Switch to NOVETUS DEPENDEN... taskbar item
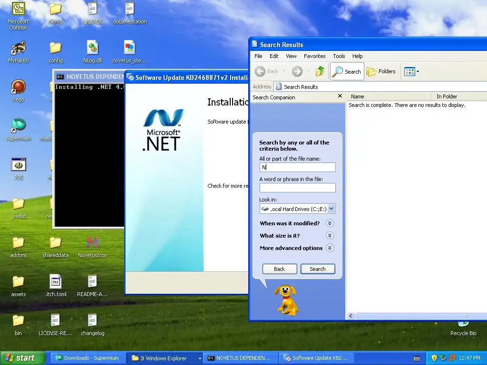Screen dimensions: 487x365 click(241, 358)
